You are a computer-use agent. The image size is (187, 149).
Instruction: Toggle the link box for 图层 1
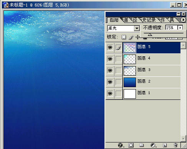[119, 94]
